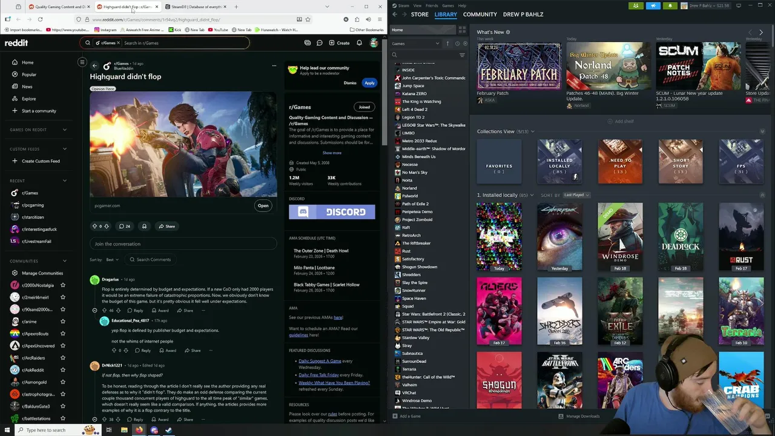Collapse the Recent section in sidebar

(65, 180)
